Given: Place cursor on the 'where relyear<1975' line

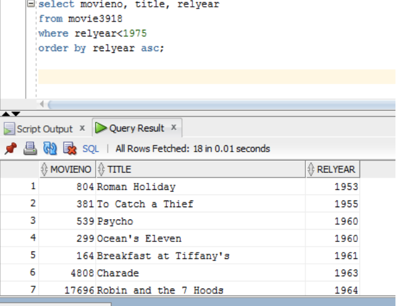Looking at the screenshot, I should (x=92, y=33).
